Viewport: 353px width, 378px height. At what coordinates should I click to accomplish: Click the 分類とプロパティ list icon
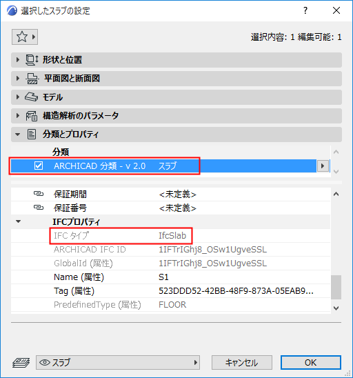32,135
